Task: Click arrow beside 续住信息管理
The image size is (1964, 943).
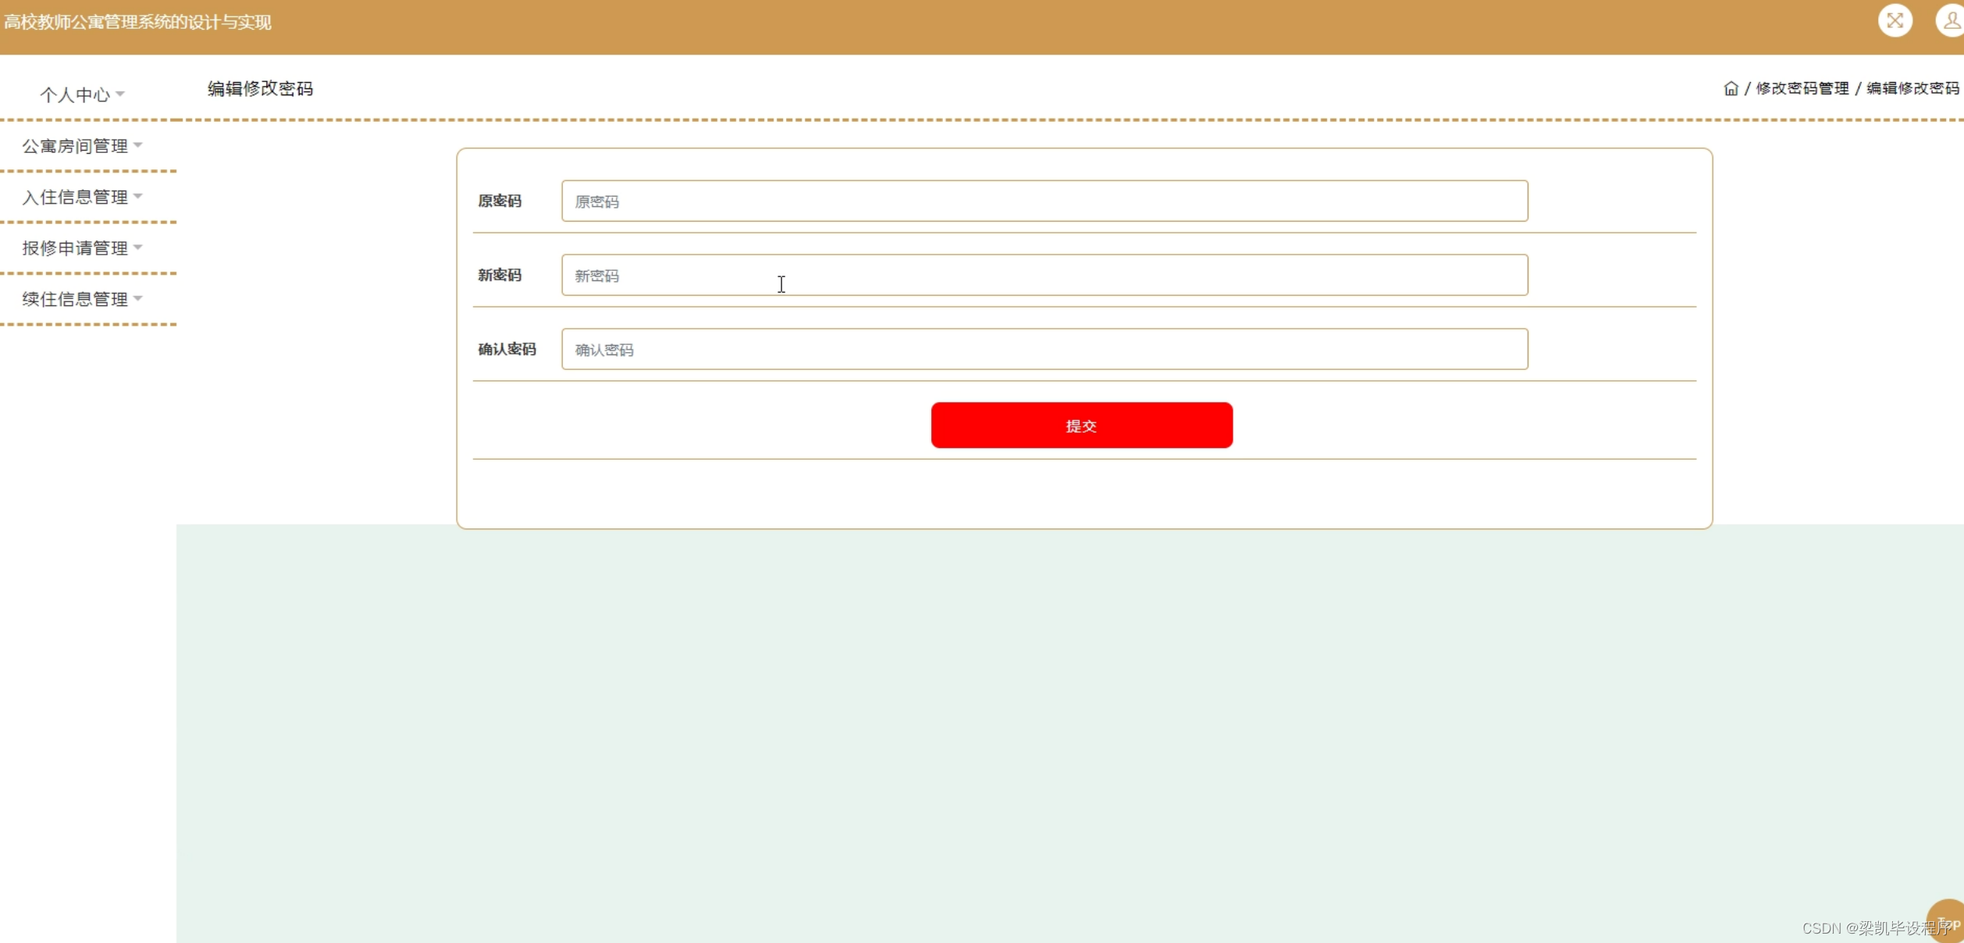Action: click(138, 298)
